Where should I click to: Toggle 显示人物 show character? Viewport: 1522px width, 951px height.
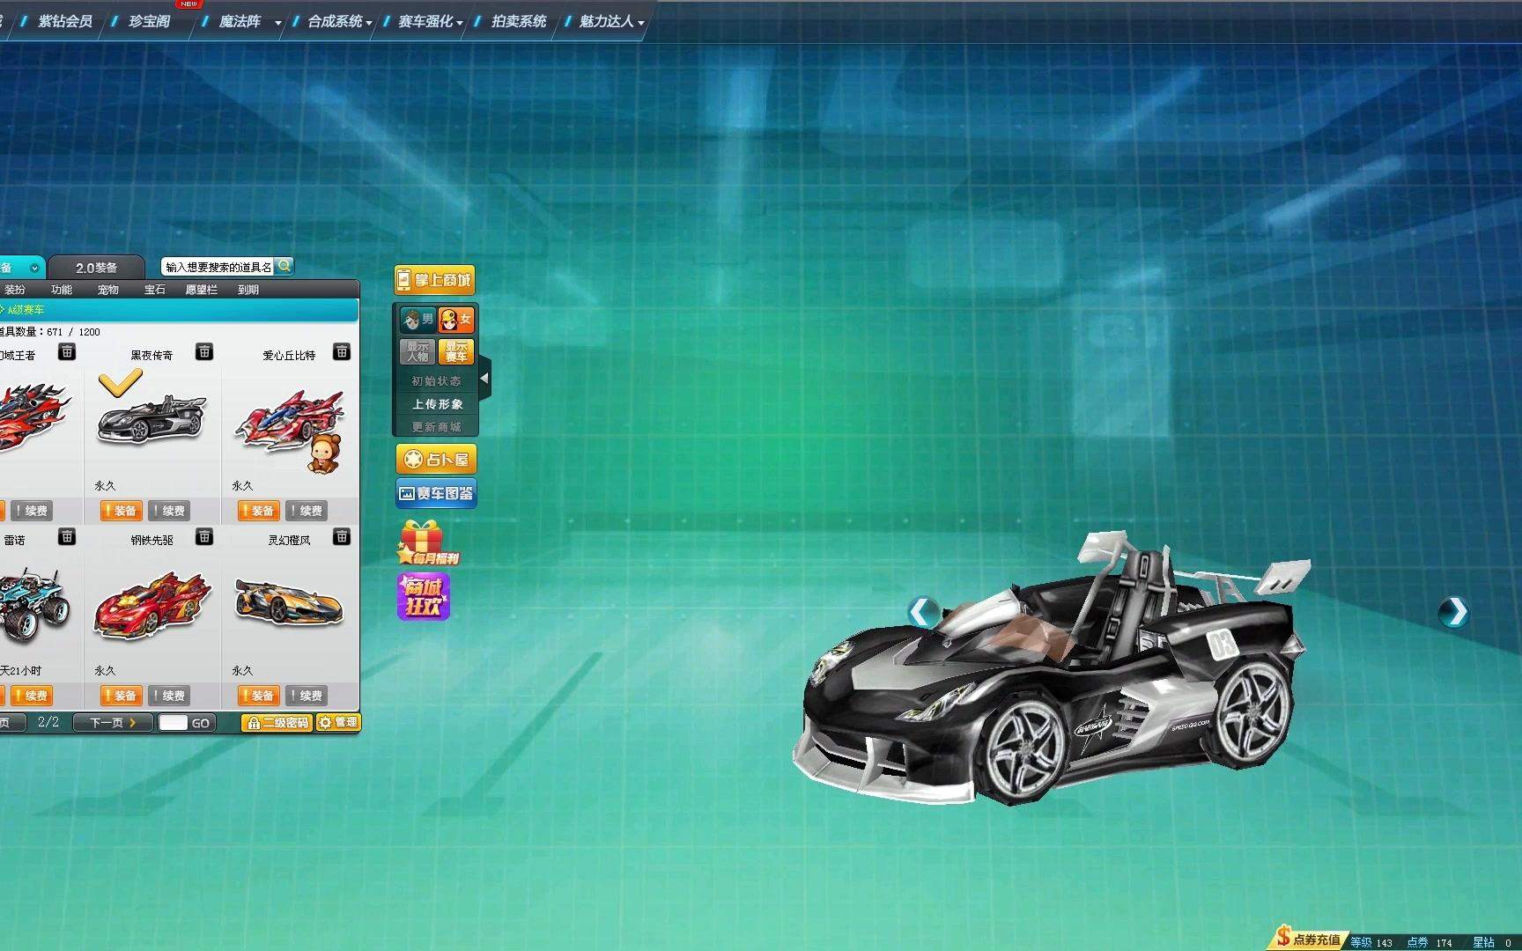coord(418,351)
